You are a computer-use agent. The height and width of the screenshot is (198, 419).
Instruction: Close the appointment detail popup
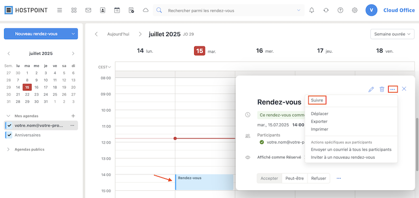pos(404,89)
